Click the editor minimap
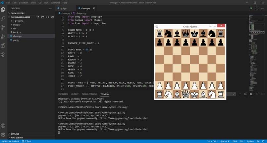 tap(257, 52)
